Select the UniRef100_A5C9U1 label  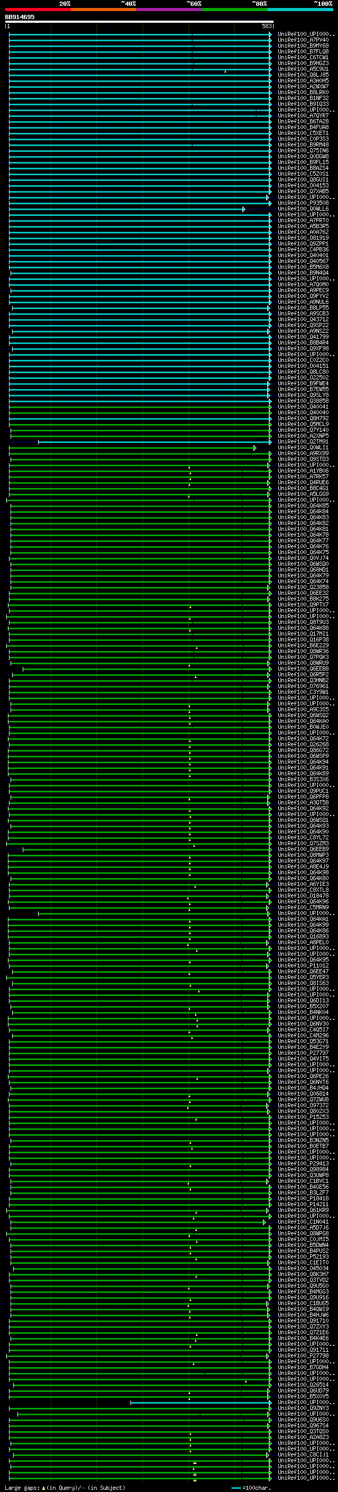[303, 69]
